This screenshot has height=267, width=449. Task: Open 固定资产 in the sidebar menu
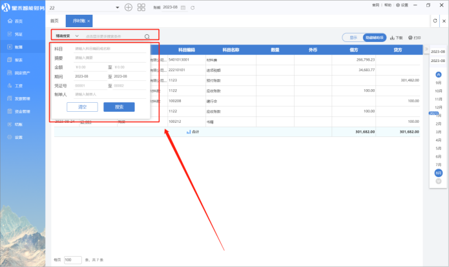coord(21,74)
